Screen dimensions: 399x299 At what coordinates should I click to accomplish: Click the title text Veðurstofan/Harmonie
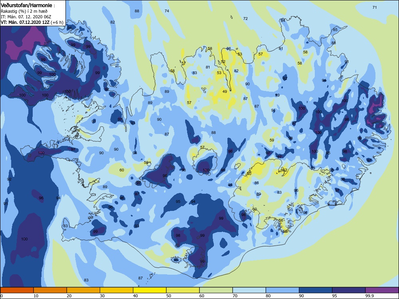point(26,5)
